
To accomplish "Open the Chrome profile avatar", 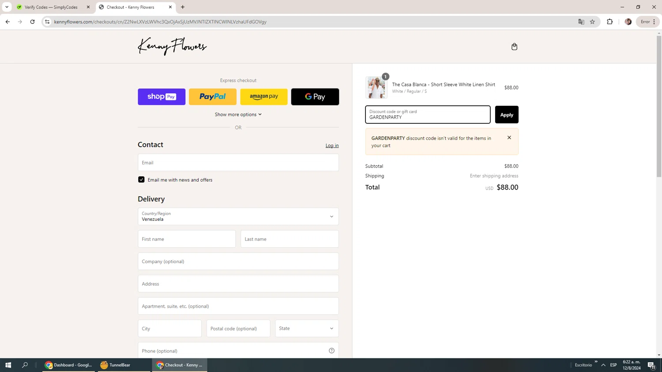I will pos(628,22).
